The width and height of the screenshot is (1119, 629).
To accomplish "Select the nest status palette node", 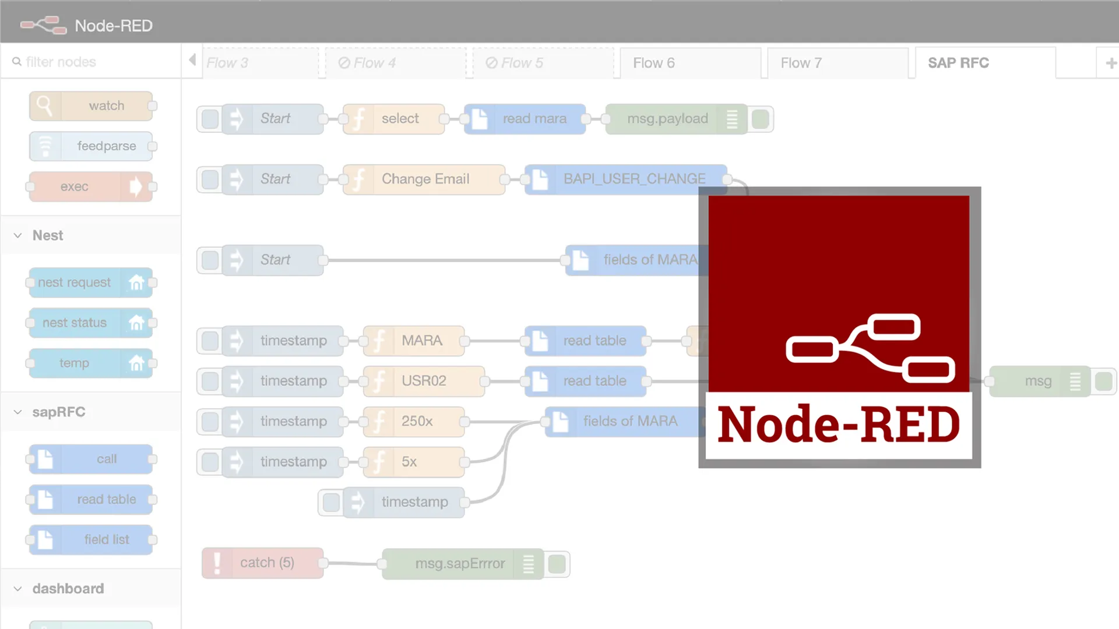I will click(x=92, y=323).
